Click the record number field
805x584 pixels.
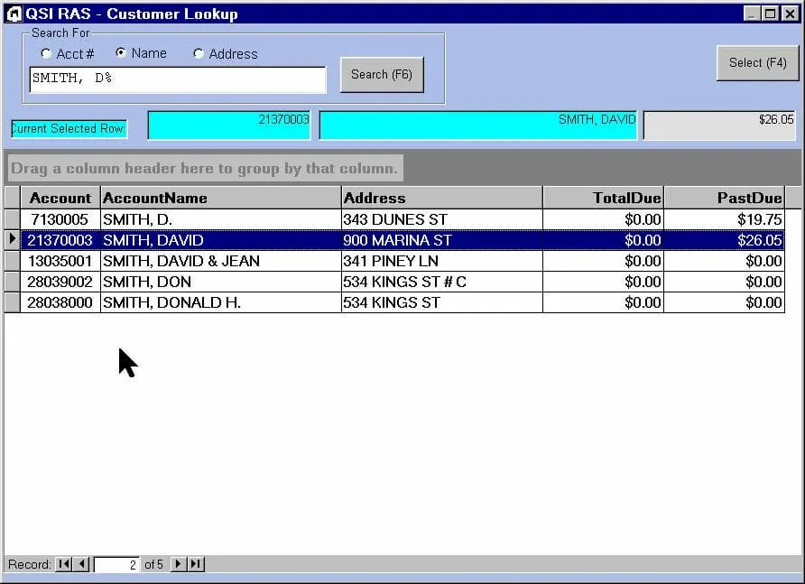point(116,564)
